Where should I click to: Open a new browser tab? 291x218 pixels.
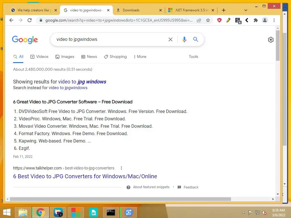tap(224, 10)
